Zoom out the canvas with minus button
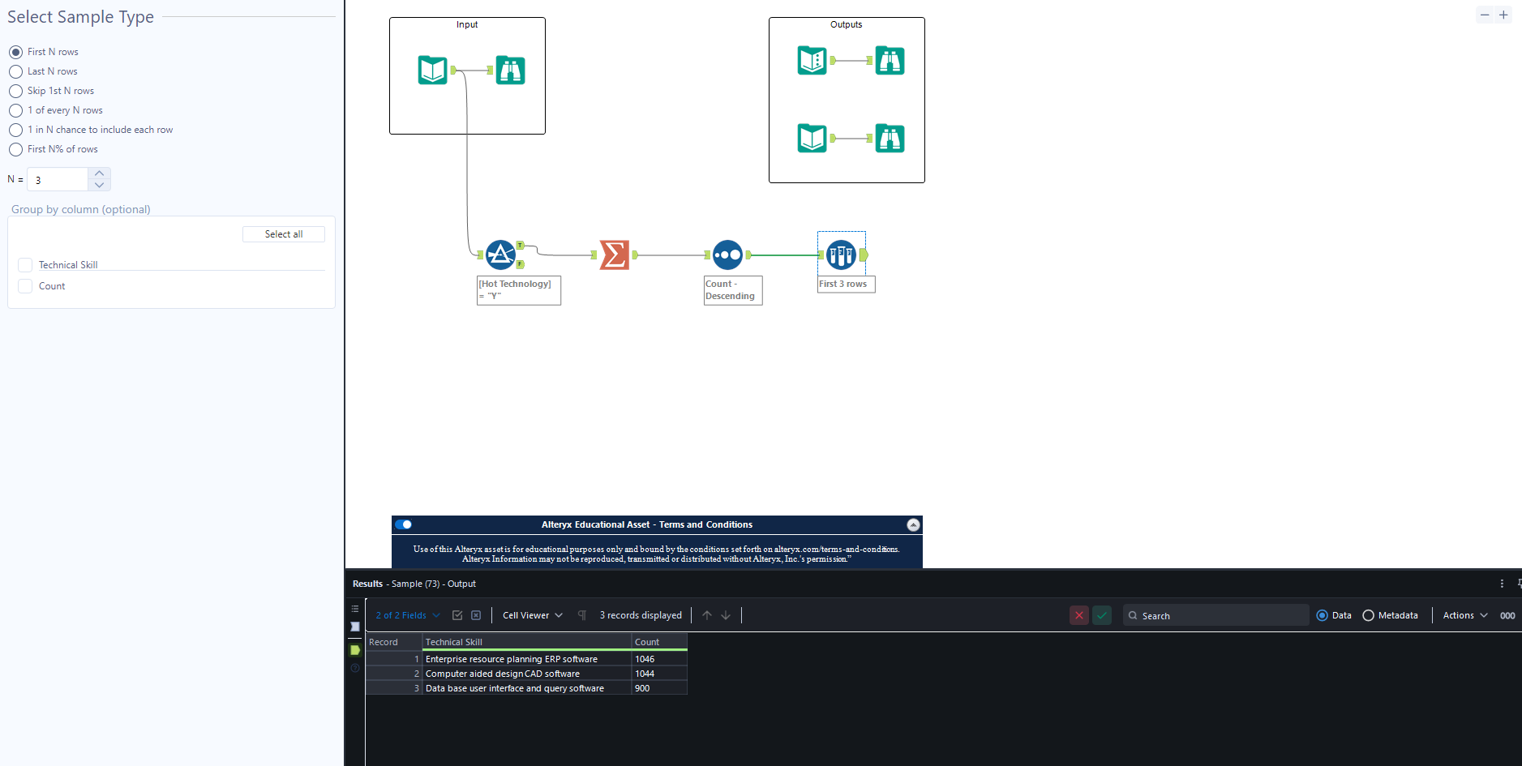This screenshot has height=766, width=1522. click(x=1485, y=15)
